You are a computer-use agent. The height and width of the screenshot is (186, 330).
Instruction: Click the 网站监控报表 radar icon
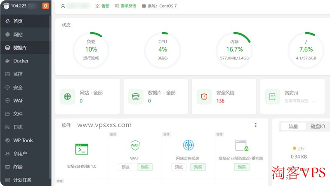[x=189, y=145]
